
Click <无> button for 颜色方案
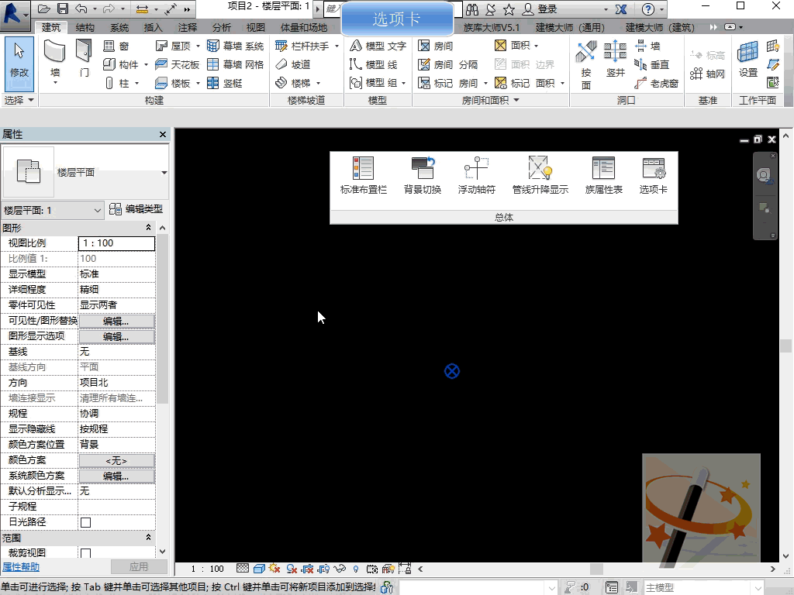[116, 460]
